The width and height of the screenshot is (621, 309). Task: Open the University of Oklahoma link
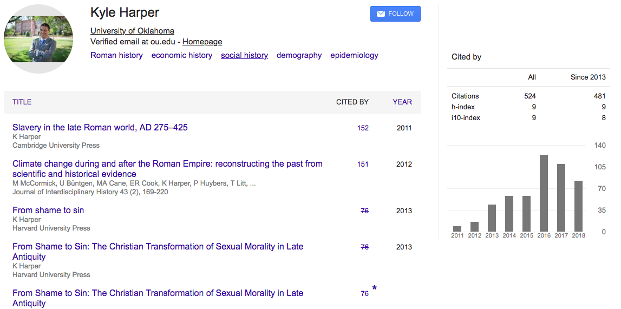point(132,31)
